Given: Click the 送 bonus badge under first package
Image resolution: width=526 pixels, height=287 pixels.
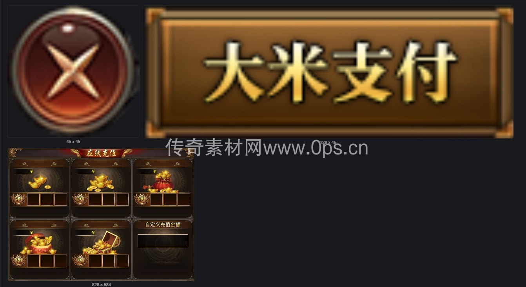Looking at the screenshot, I should point(18,199).
